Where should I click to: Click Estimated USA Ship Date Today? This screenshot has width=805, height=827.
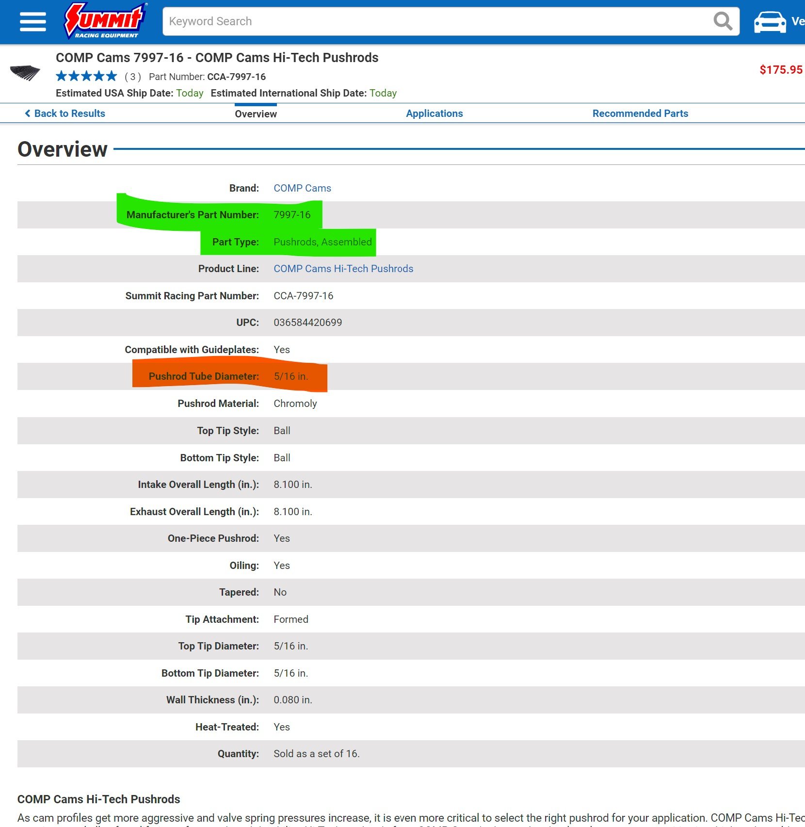190,93
